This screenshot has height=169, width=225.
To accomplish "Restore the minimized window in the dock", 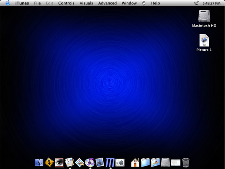I will [x=175, y=162].
